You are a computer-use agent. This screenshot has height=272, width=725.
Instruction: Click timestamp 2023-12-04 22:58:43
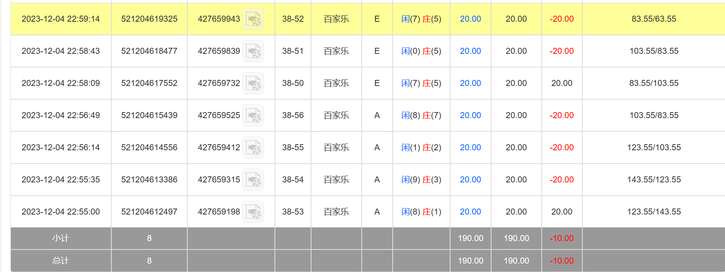(x=61, y=51)
